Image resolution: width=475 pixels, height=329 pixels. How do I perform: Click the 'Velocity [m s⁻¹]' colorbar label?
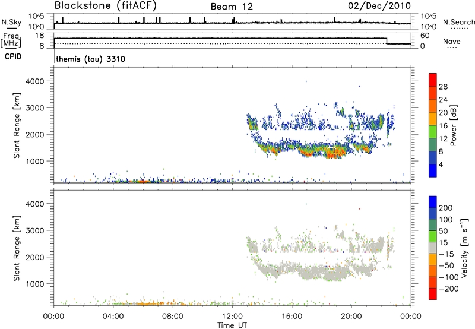coord(464,248)
